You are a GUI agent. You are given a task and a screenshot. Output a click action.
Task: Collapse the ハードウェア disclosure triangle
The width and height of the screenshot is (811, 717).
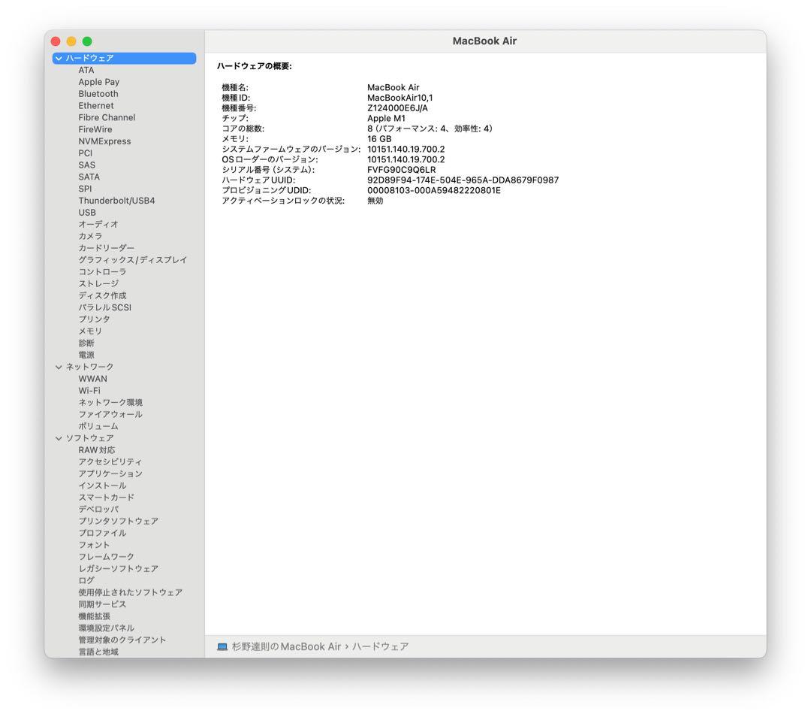59,58
